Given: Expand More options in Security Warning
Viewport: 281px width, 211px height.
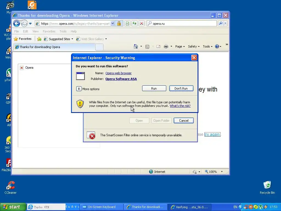Looking at the screenshot, I should 88,89.
